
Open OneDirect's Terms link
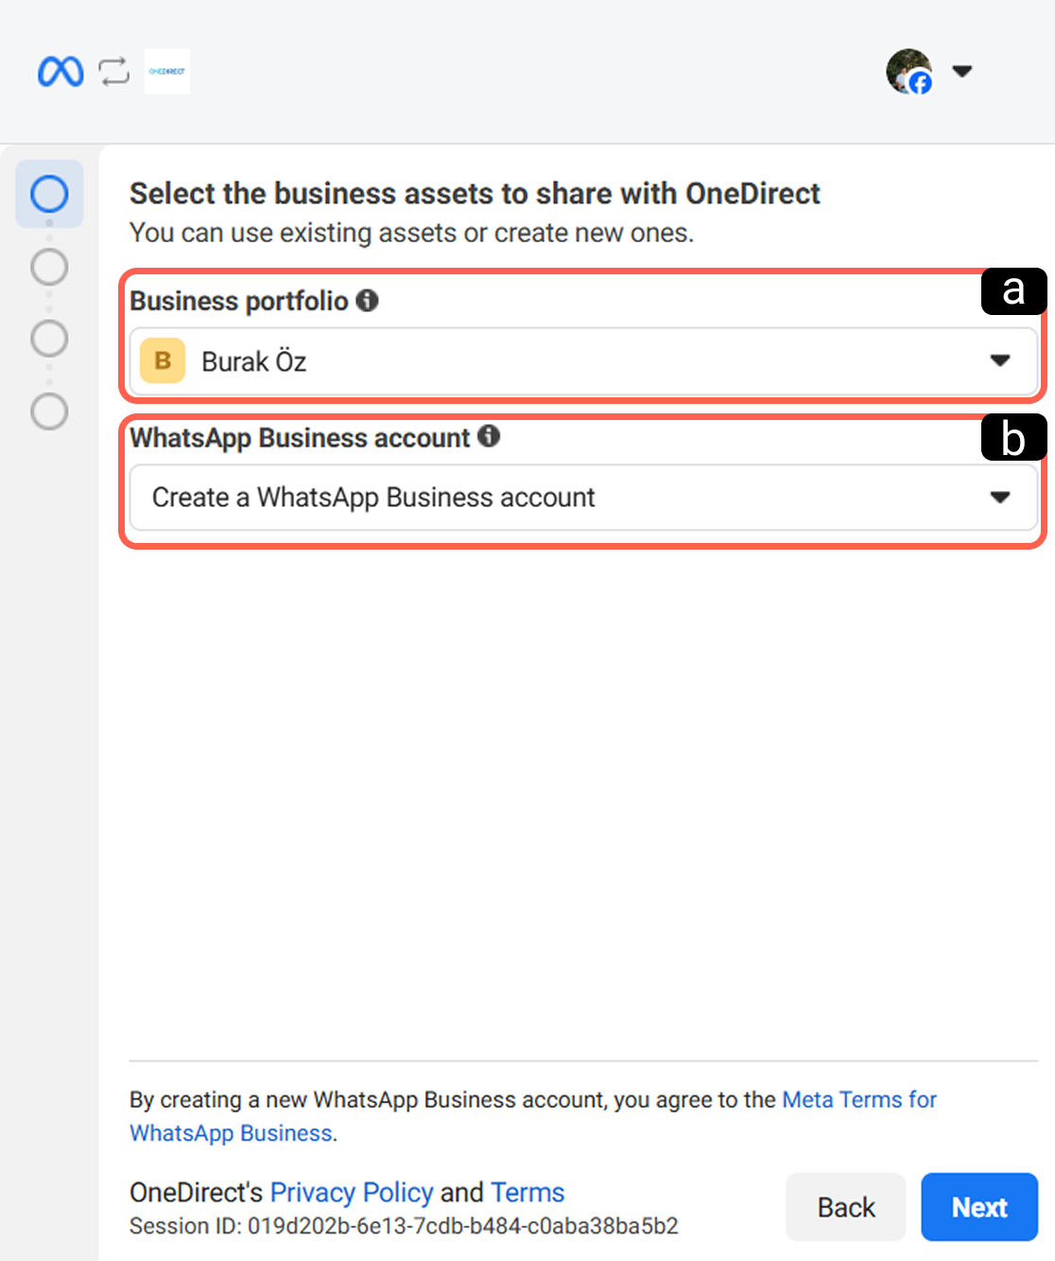(527, 1192)
